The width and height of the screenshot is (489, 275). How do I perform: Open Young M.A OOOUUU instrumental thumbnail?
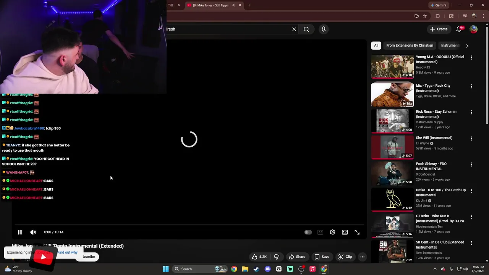click(392, 66)
